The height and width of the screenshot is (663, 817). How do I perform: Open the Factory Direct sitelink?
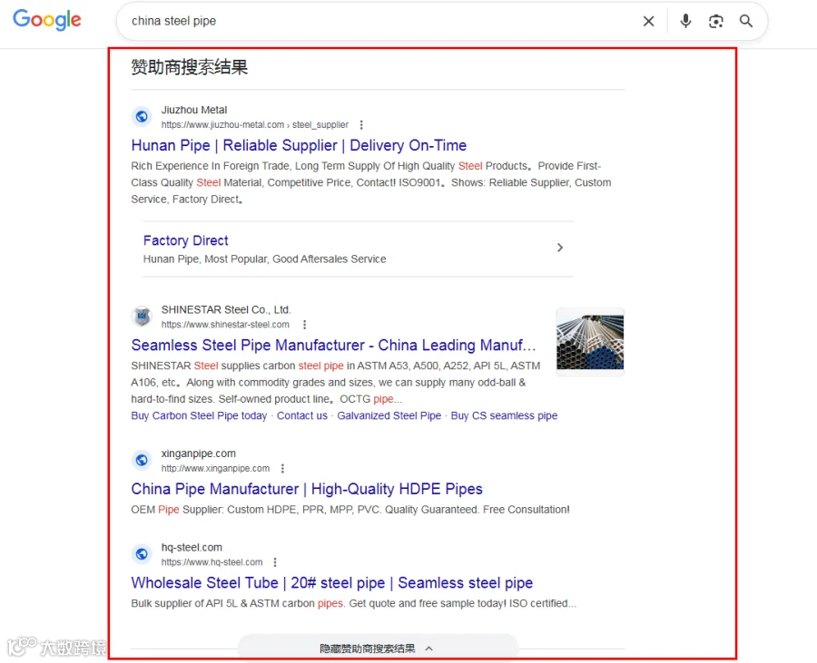(x=185, y=240)
